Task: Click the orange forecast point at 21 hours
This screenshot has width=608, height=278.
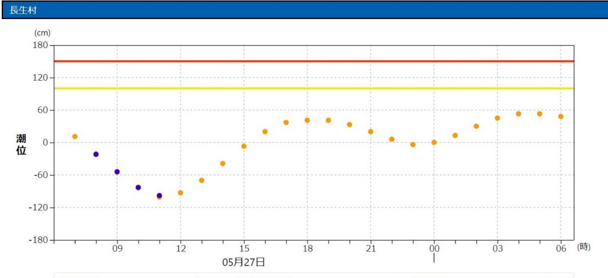Action: [x=370, y=132]
